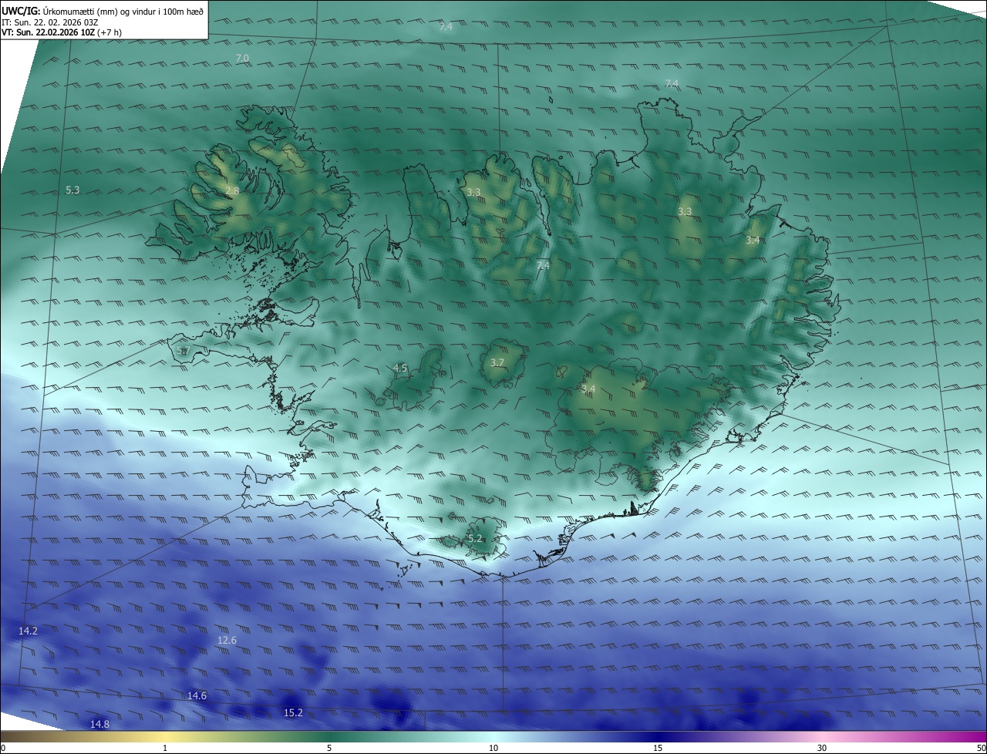The image size is (987, 754).
Task: Click the "IT: Sun. 22. 02. 2026 03Z" line
Action: pyautogui.click(x=49, y=22)
